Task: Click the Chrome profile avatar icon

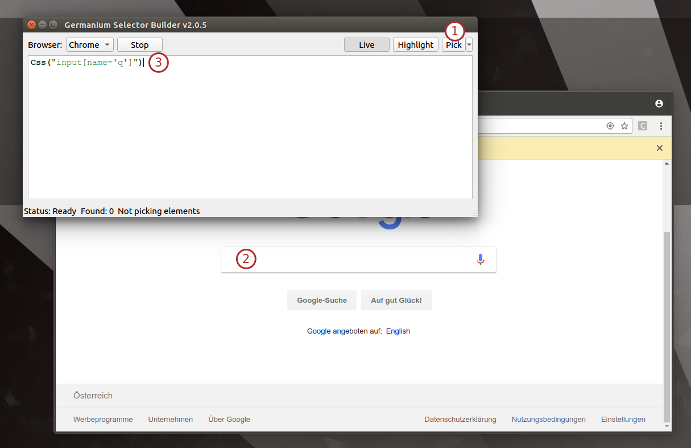Action: click(x=659, y=104)
